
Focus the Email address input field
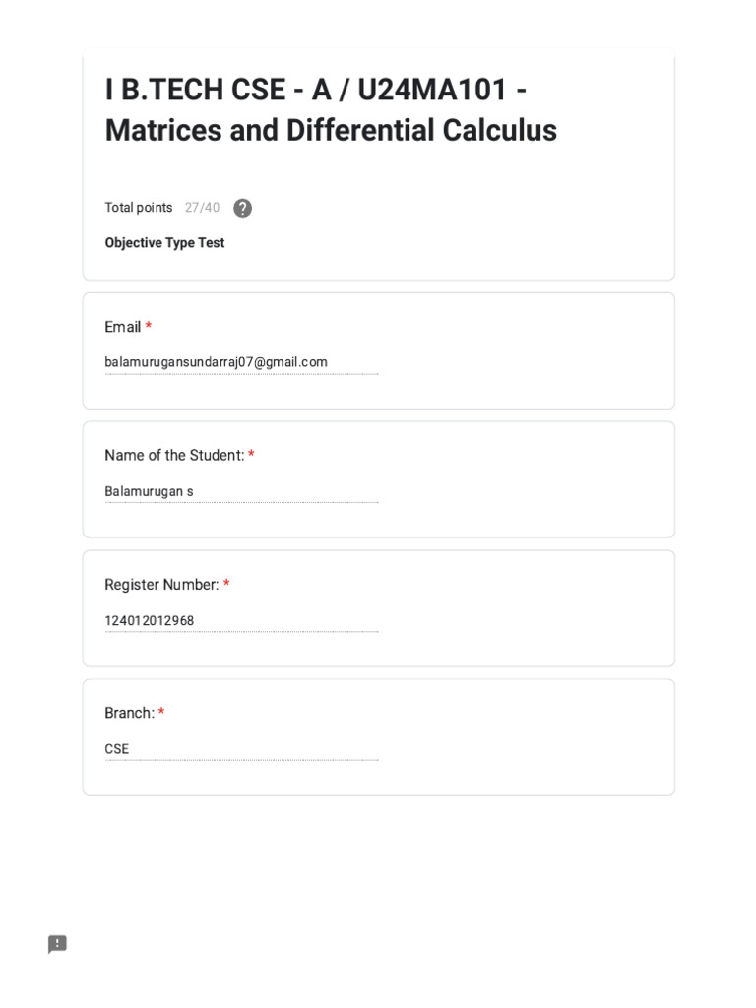pos(241,362)
